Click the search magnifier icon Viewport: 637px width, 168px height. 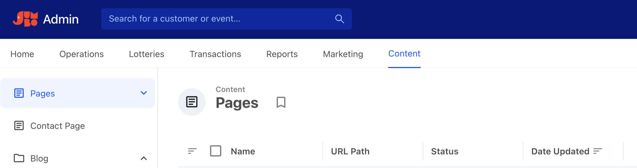[x=339, y=19]
